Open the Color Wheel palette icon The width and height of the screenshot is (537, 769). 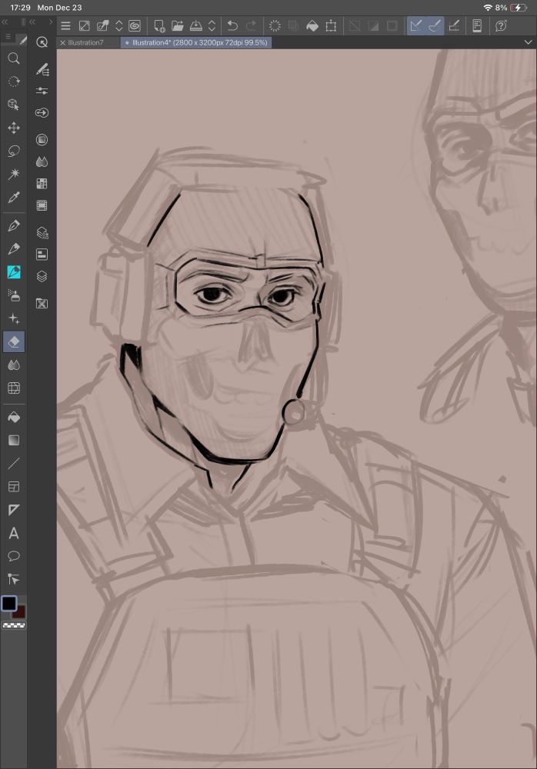click(x=42, y=140)
